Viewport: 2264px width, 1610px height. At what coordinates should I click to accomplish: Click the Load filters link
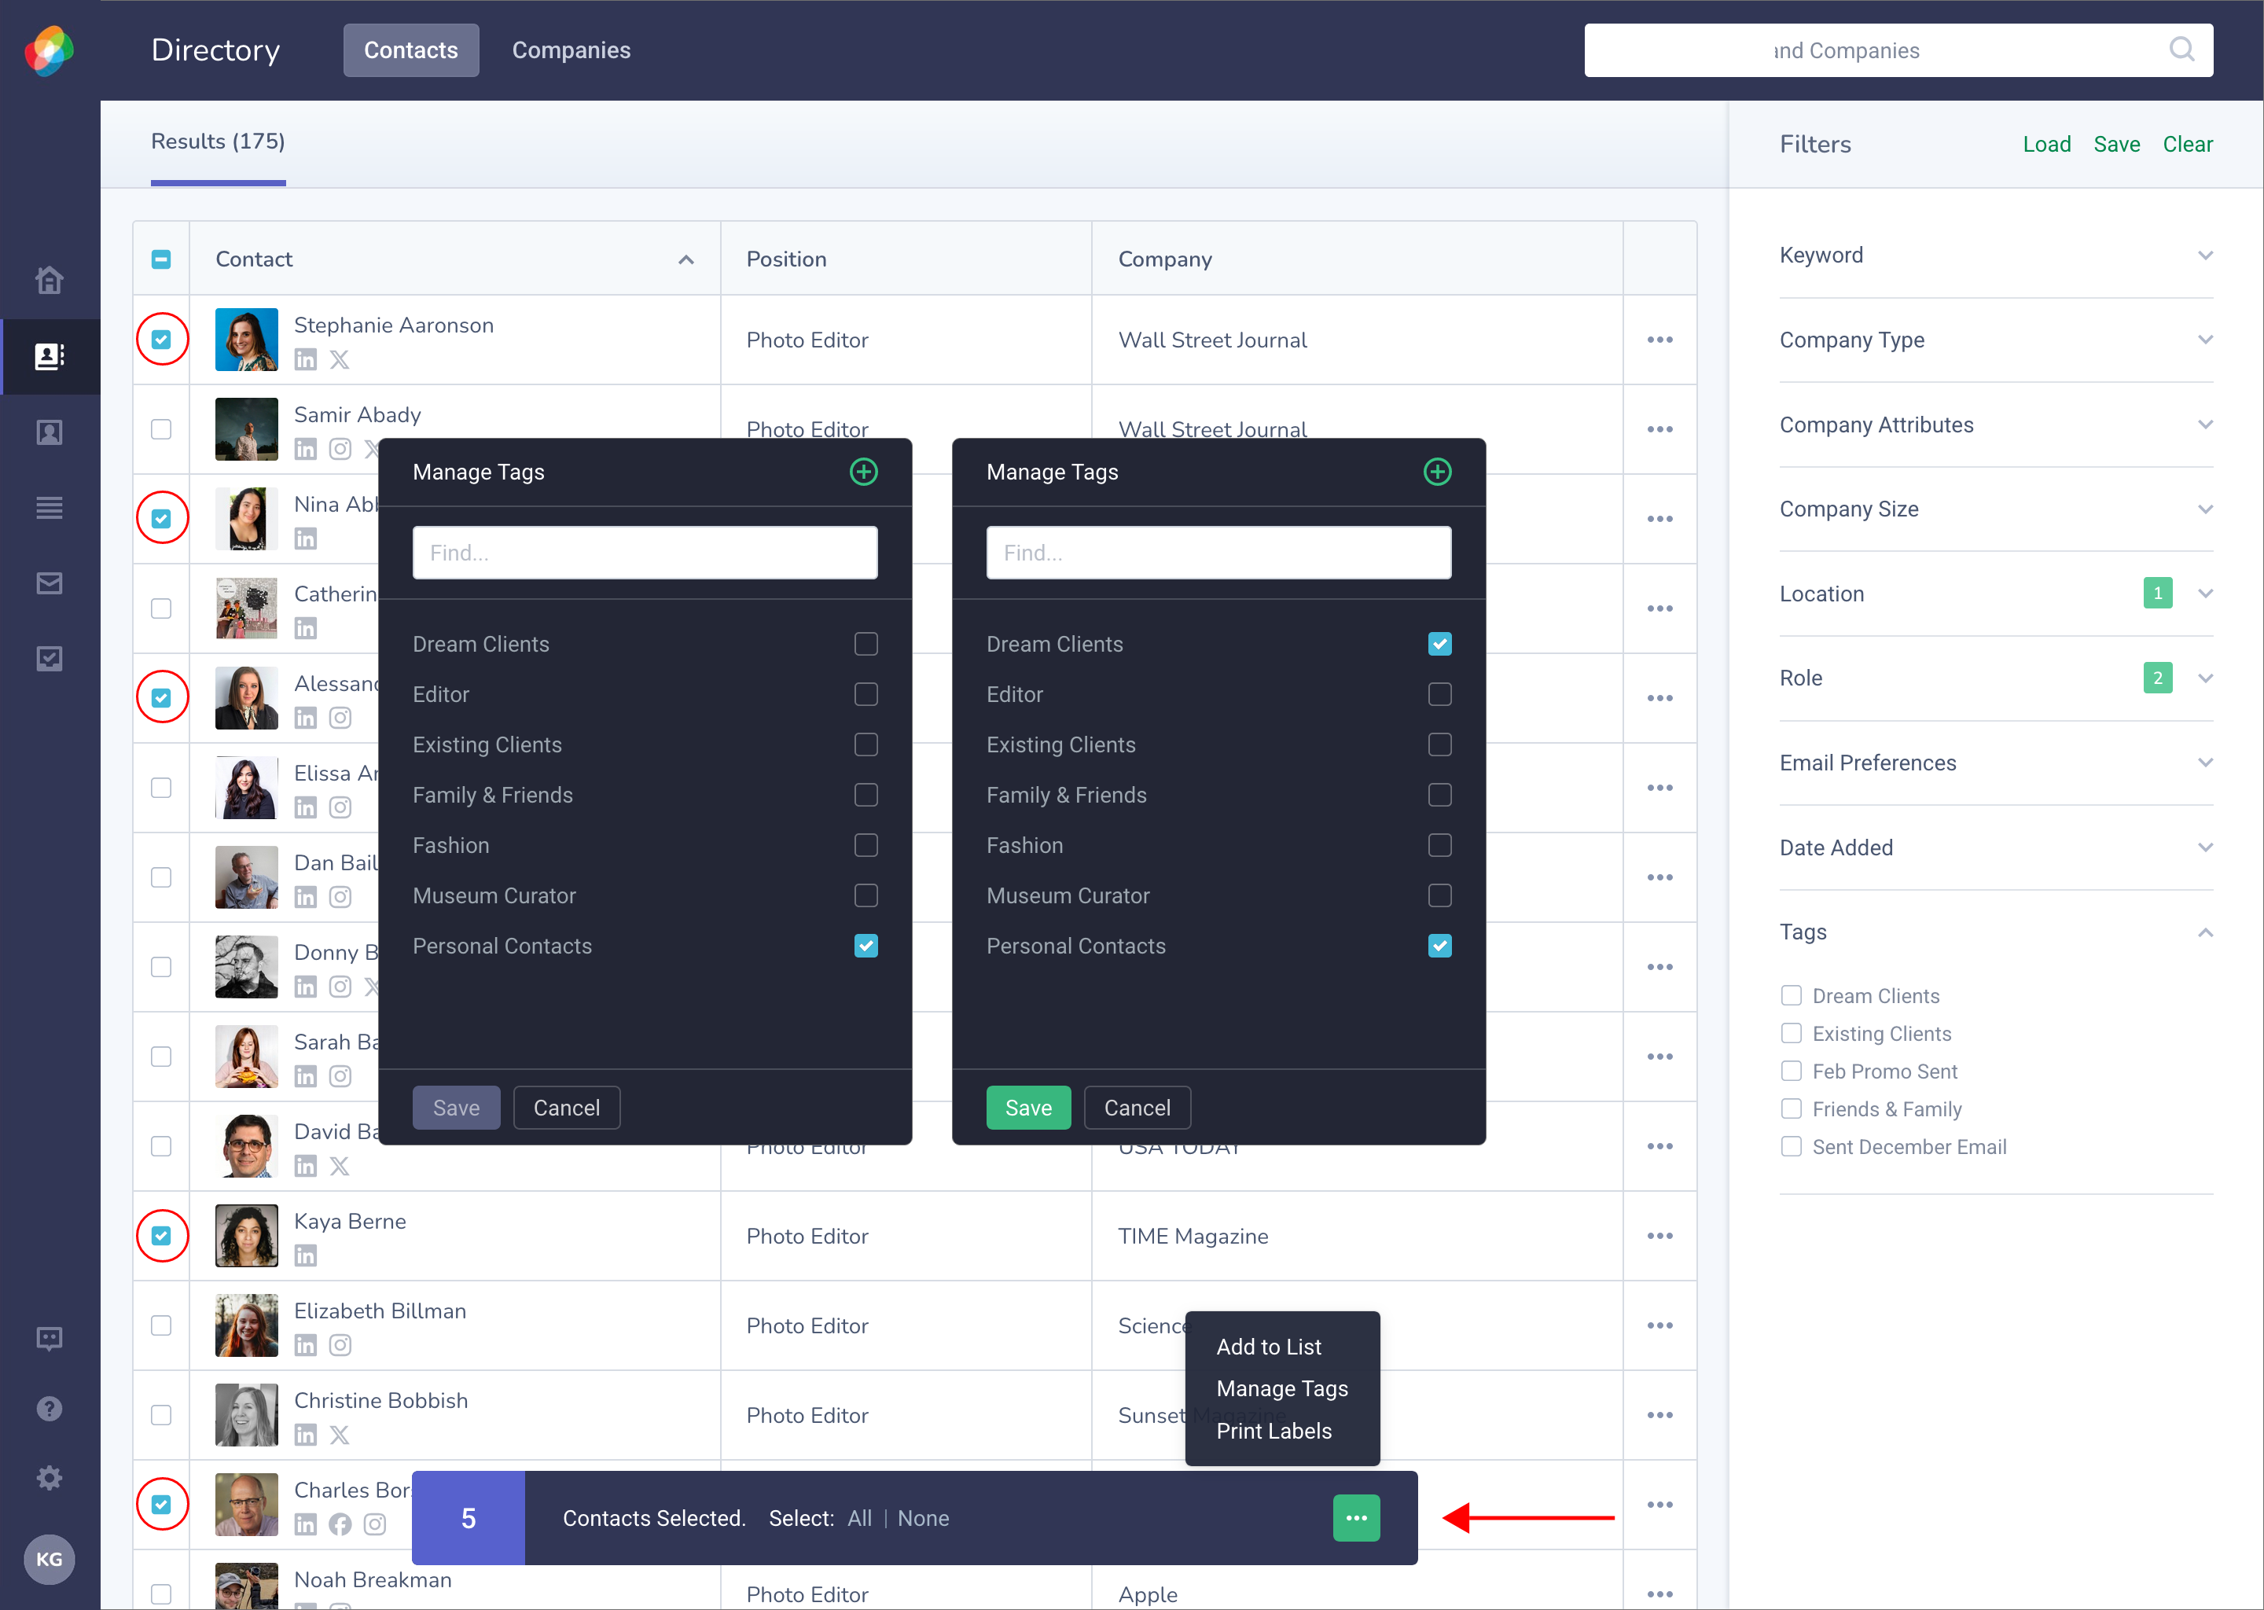[x=2047, y=145]
